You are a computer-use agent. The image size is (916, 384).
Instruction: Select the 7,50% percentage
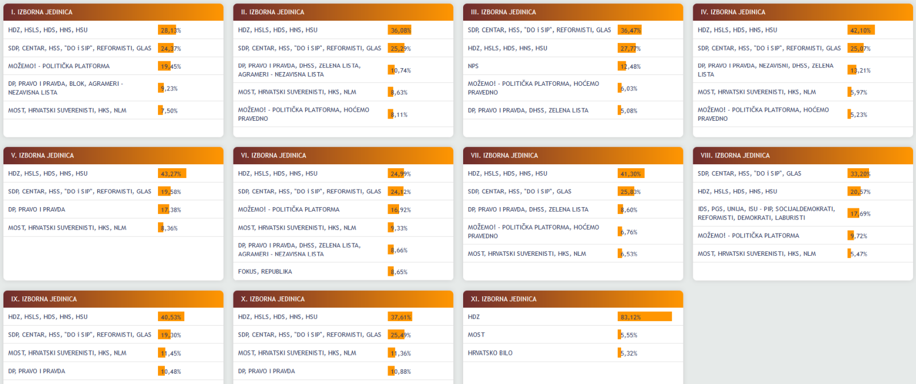169,111
